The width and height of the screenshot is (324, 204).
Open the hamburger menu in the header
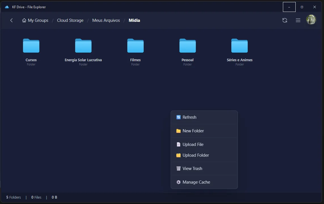point(298,20)
